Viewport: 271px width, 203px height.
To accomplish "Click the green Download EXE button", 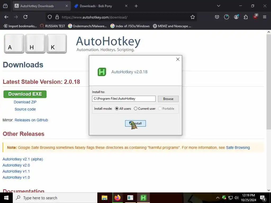I will pos(25,94).
